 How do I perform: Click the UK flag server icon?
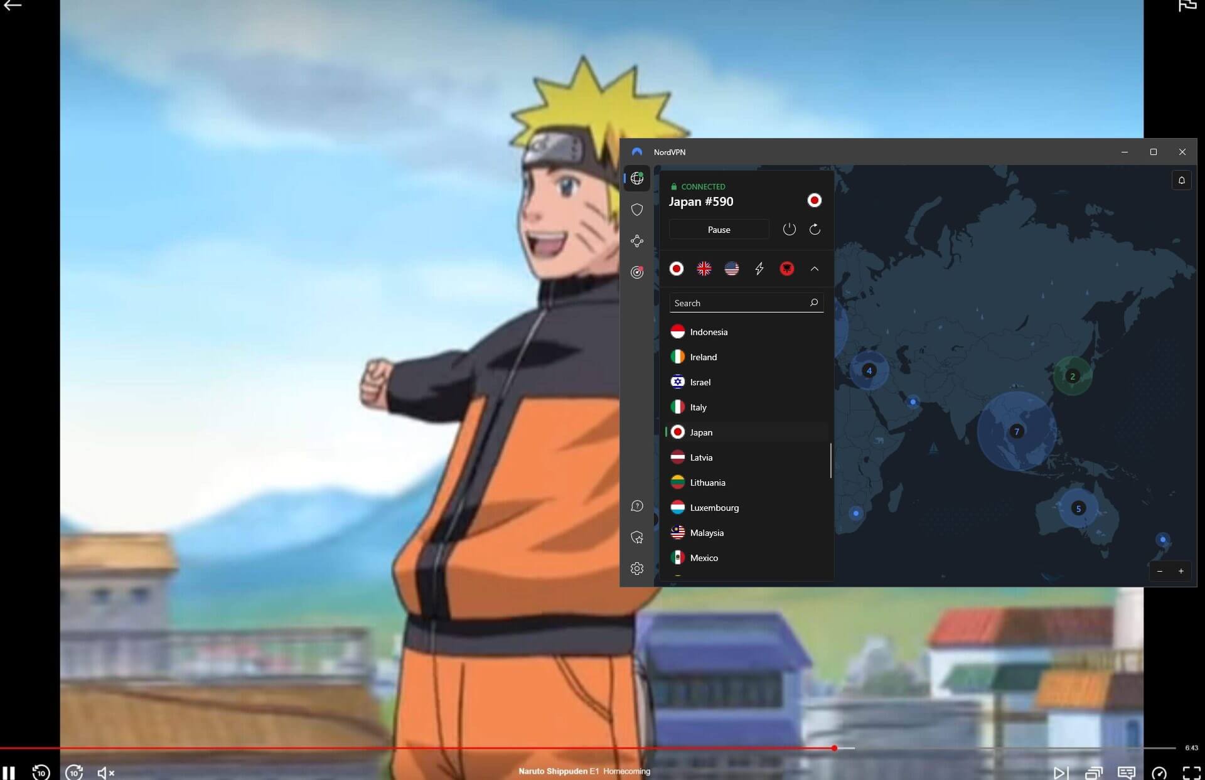(x=703, y=268)
